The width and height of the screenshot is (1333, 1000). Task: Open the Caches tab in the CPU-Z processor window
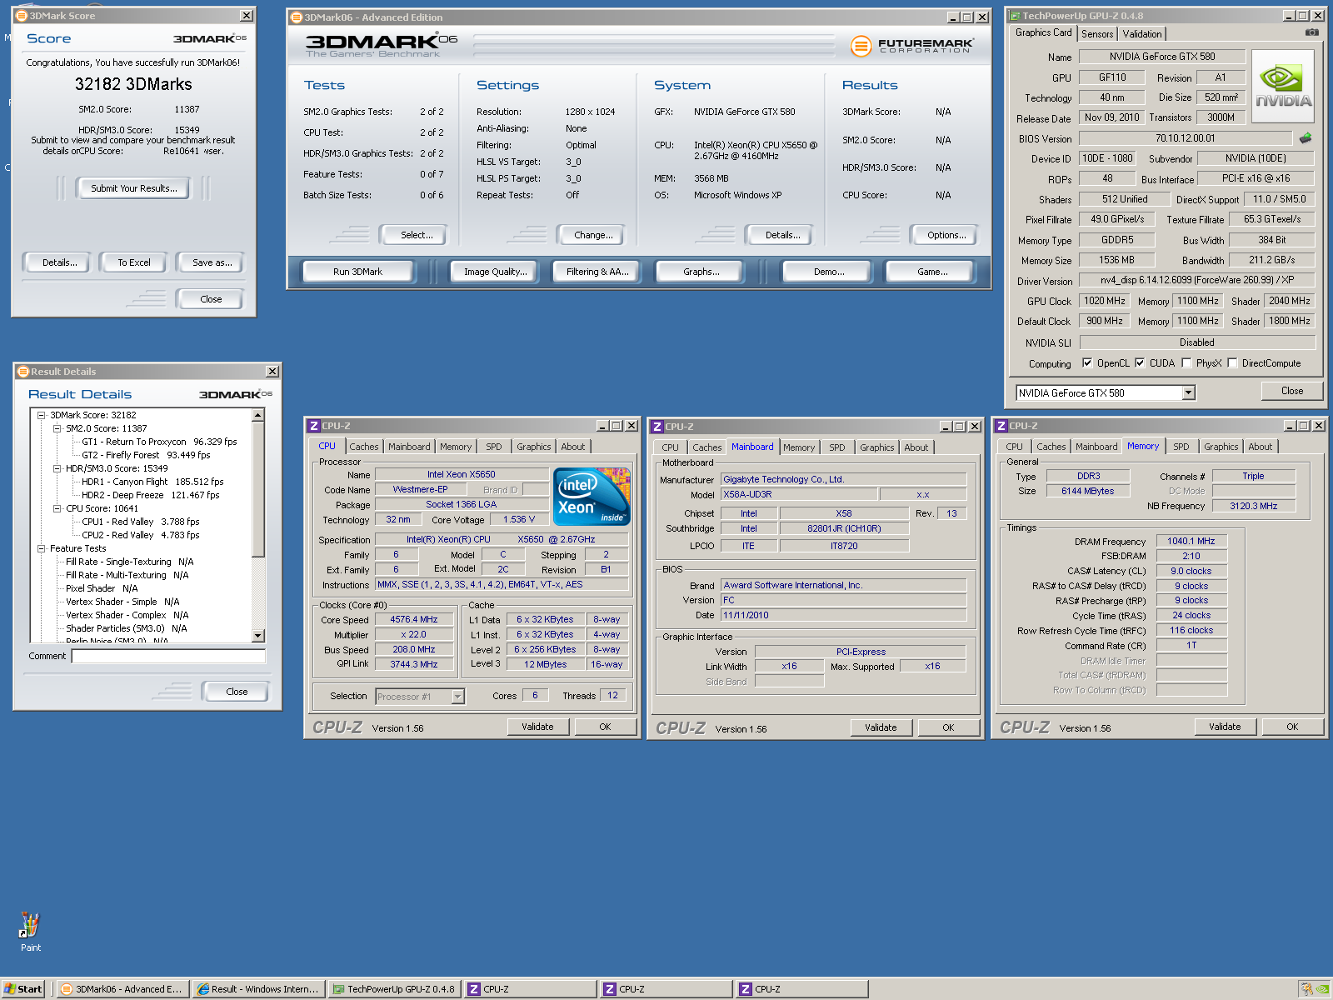[x=364, y=447]
